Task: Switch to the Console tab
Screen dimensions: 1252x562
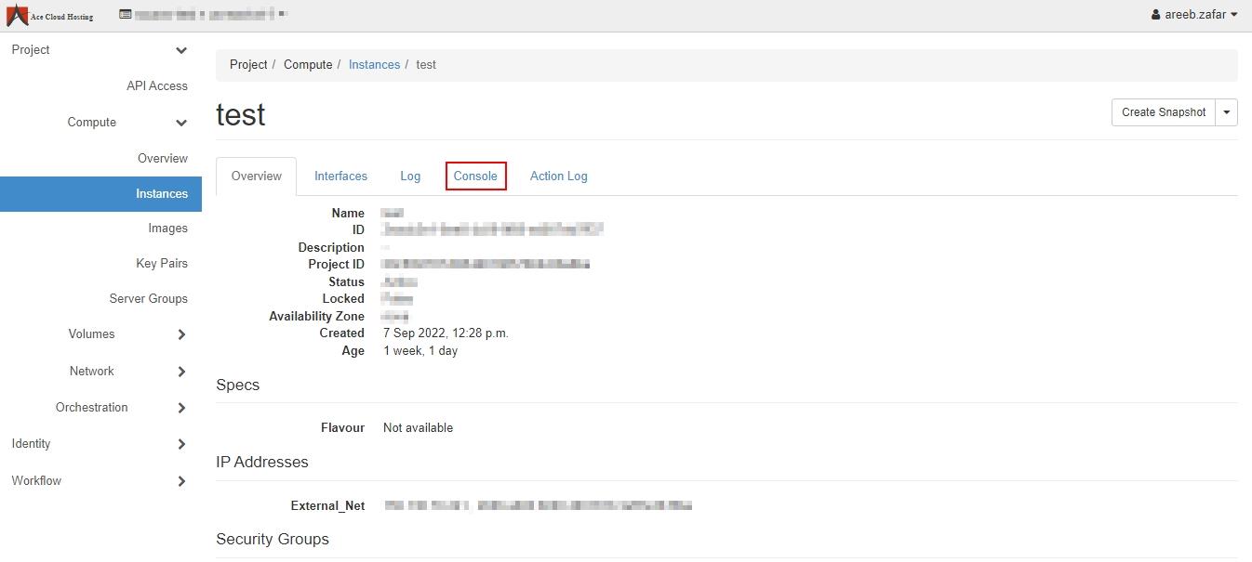Action: (x=475, y=176)
